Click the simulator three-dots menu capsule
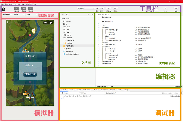 tap(46, 23)
